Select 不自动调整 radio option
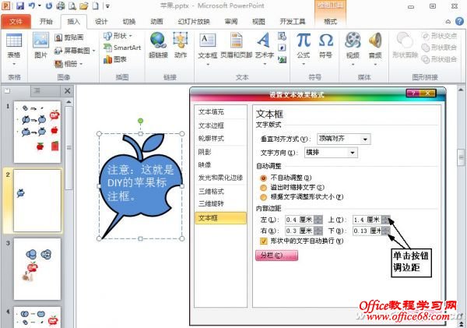 [x=263, y=178]
